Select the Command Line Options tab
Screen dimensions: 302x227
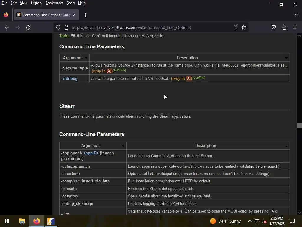[46, 15]
